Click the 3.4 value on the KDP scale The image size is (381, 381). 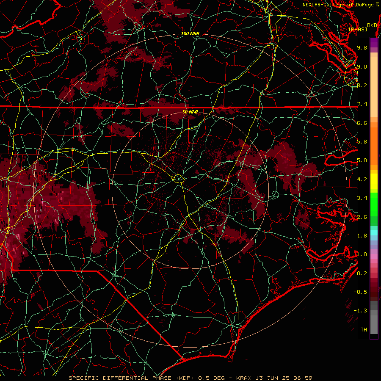click(362, 198)
